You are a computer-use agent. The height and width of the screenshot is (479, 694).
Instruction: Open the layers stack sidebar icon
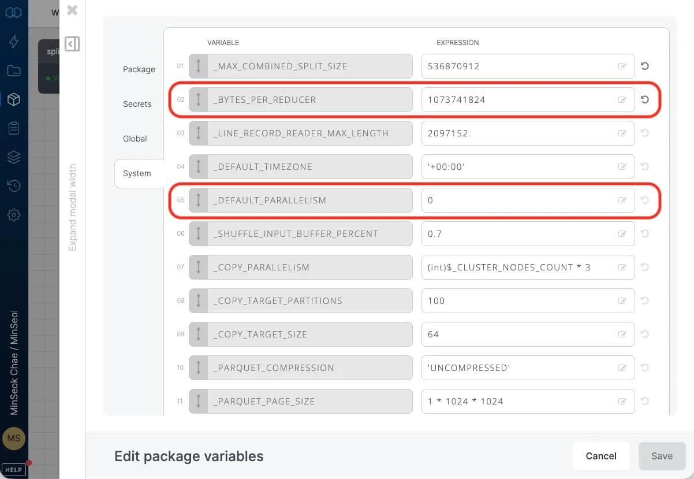(14, 157)
